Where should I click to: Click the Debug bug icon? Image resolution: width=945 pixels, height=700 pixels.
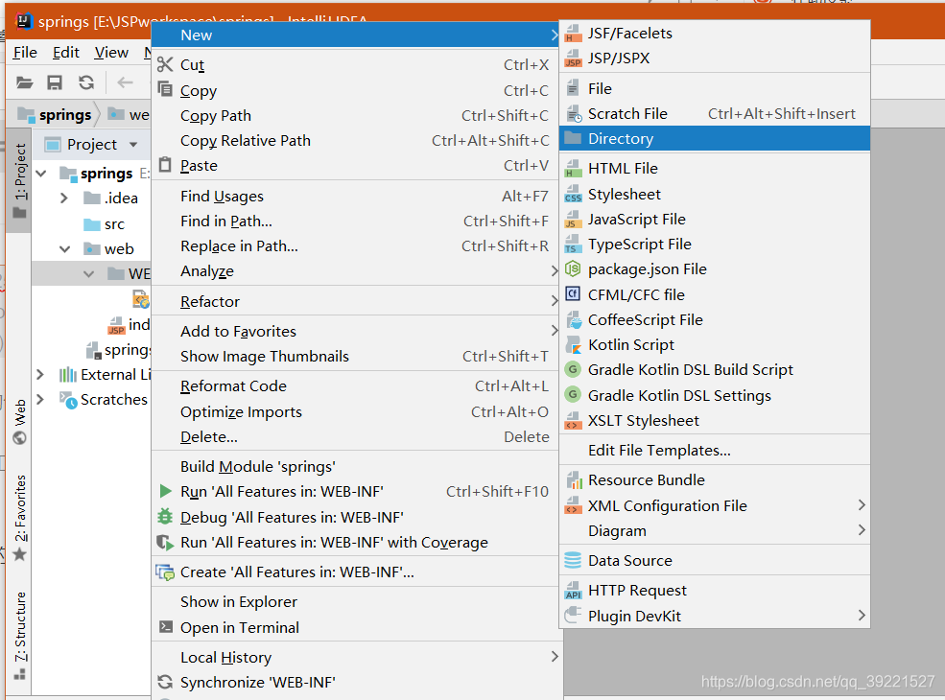[165, 517]
